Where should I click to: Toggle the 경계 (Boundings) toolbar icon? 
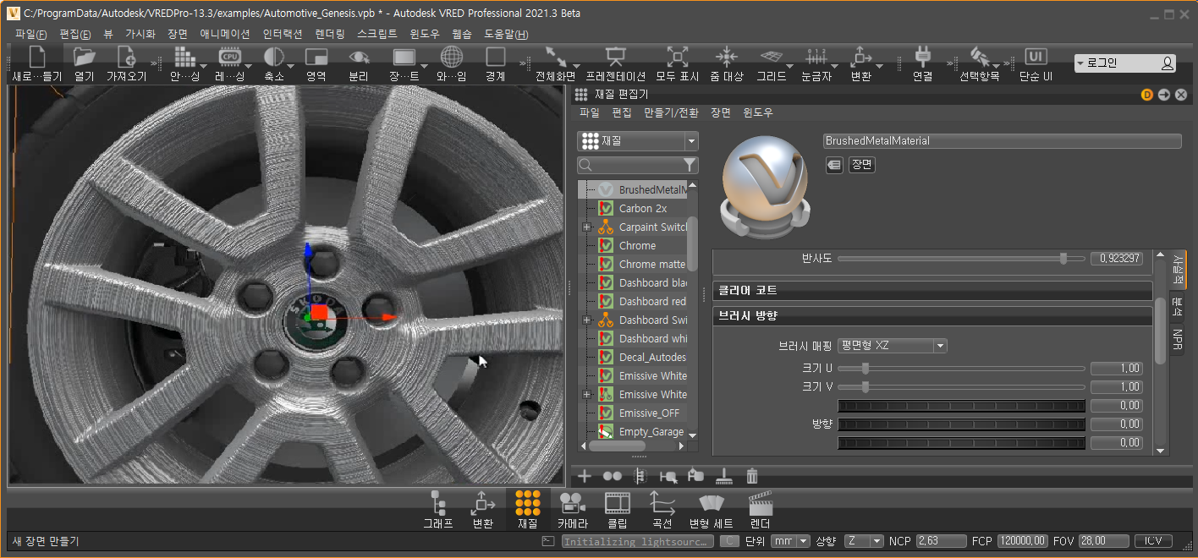(x=496, y=57)
